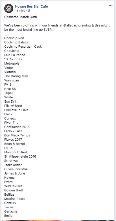Click the 'Wild Rivulet' list entry
116x221 pixels.
point(13,186)
